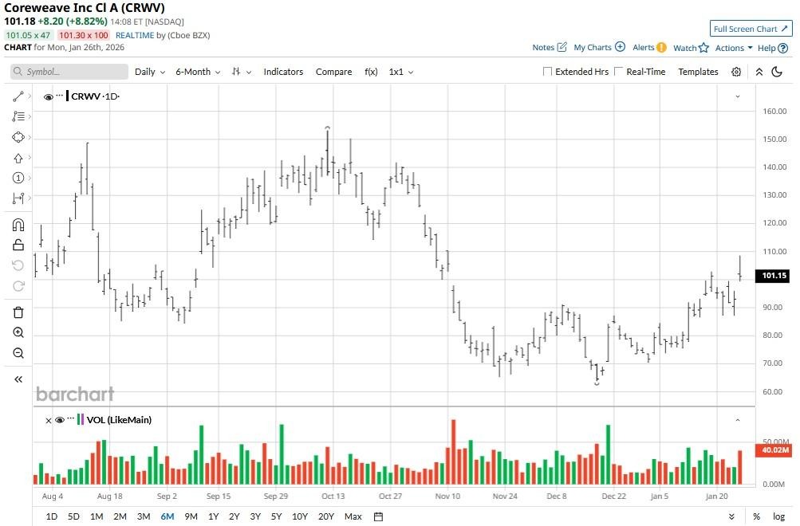Click the green VOL color swatch

[x=79, y=419]
